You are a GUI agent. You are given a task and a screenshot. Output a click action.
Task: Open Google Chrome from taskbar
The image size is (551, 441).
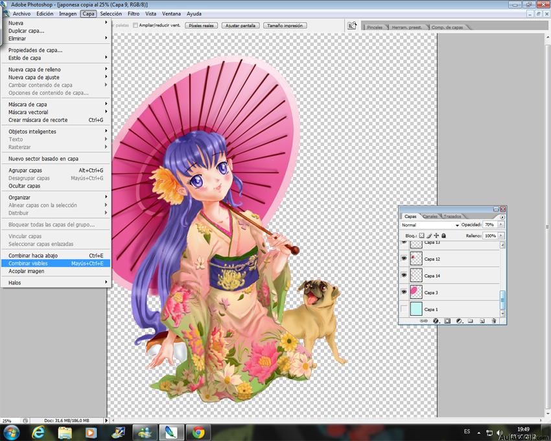pyautogui.click(x=198, y=432)
